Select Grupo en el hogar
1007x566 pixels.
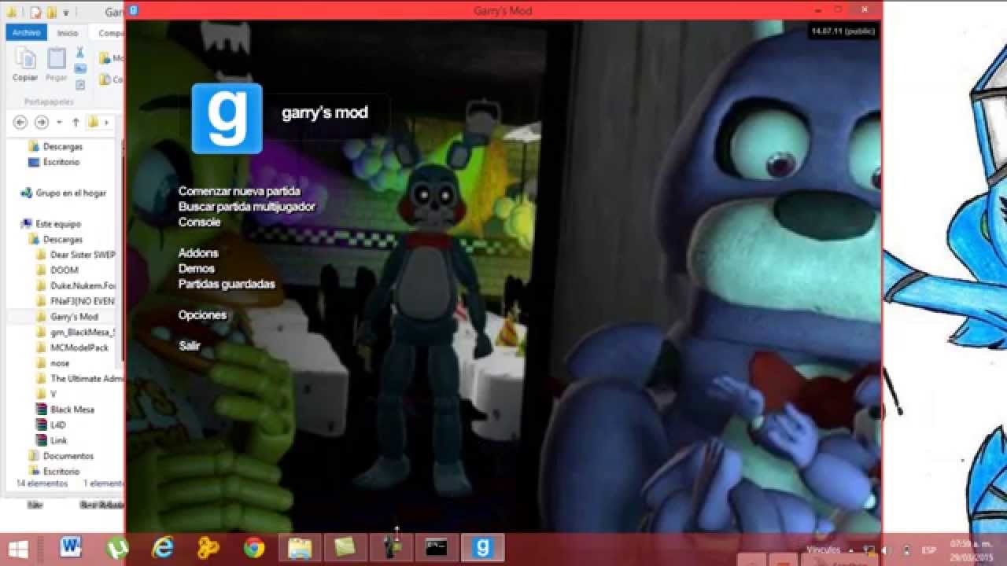tap(63, 193)
